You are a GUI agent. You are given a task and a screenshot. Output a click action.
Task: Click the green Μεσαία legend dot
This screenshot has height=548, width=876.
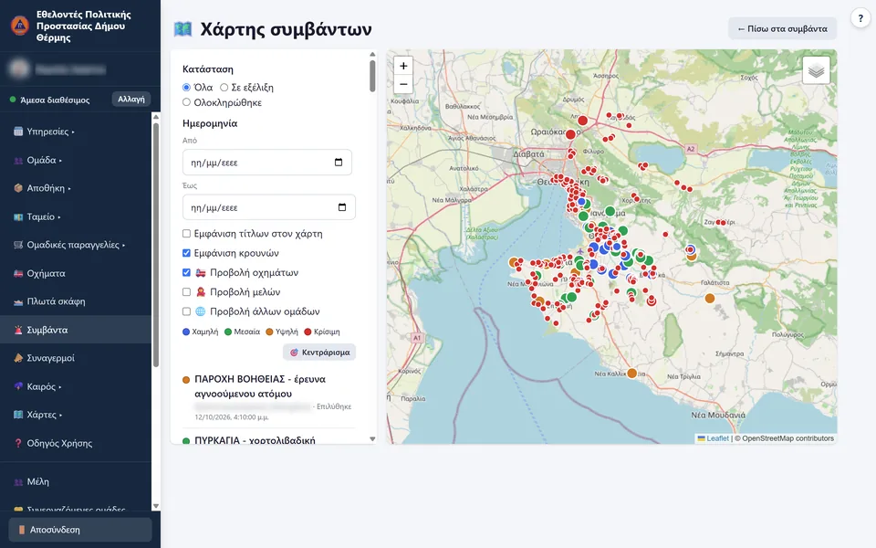tap(228, 332)
